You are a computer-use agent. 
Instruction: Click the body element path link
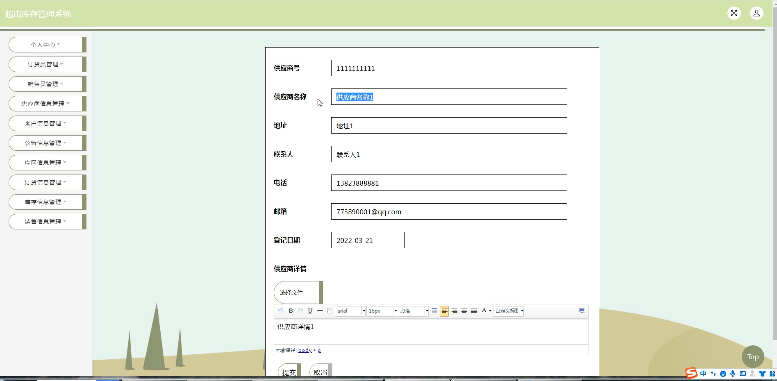[305, 350]
